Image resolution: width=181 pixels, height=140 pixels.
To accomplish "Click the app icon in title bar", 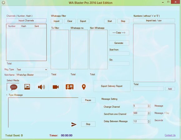I will pyautogui.click(x=3, y=2).
